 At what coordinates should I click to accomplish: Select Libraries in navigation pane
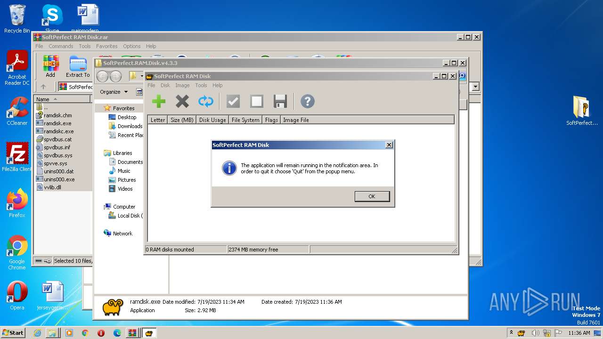(118, 153)
